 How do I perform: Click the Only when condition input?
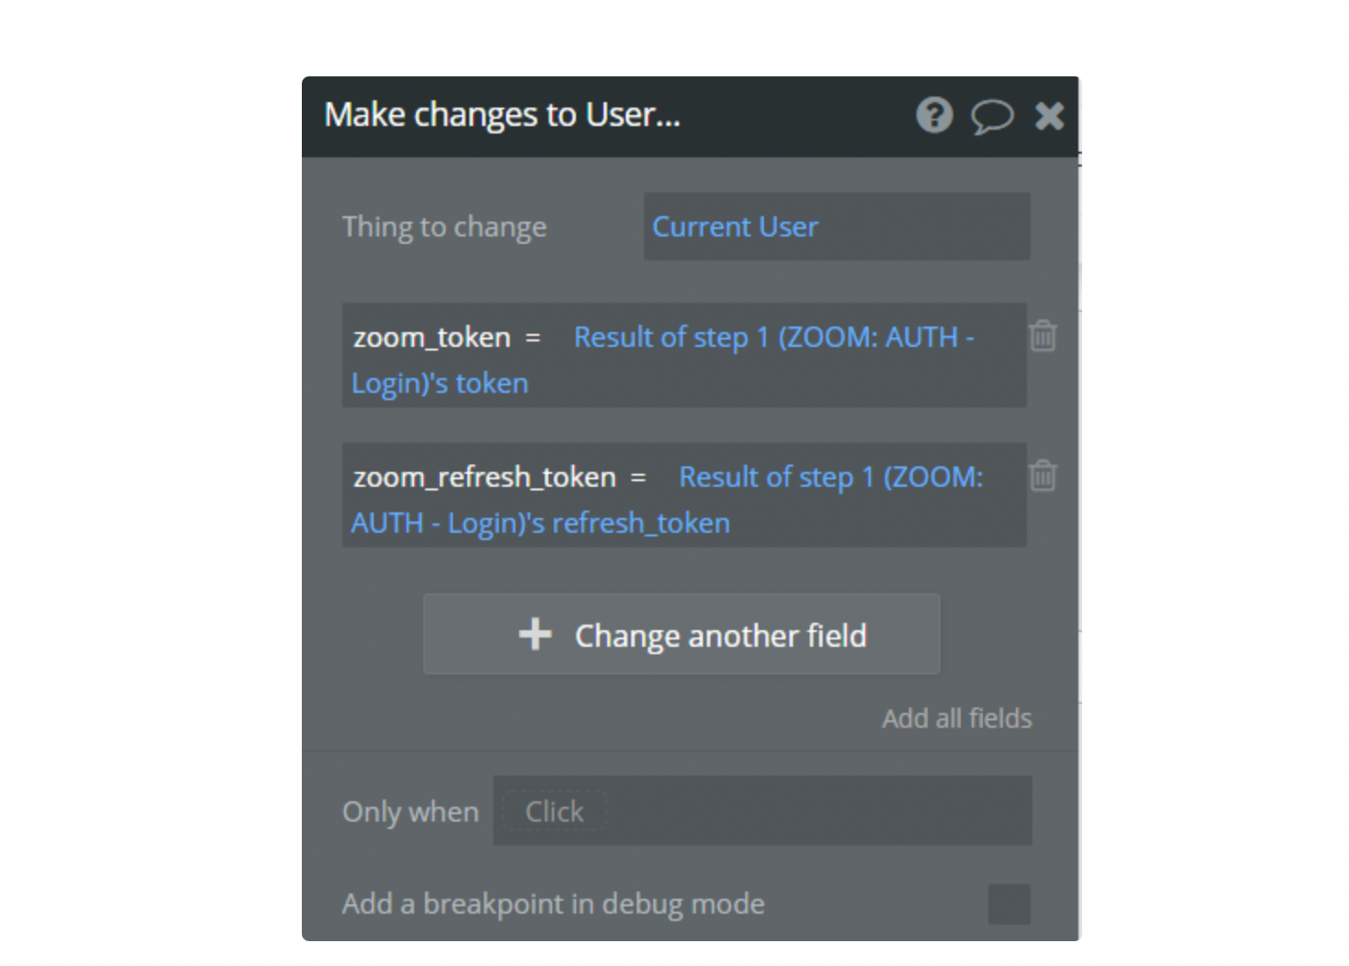click(762, 811)
